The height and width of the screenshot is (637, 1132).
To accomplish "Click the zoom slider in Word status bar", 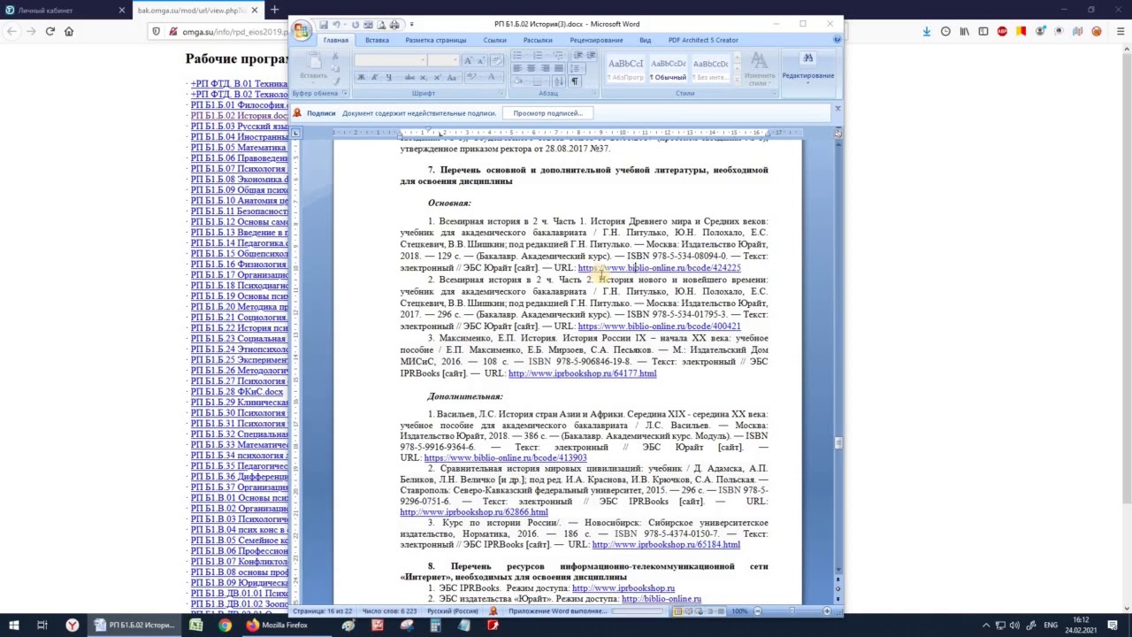I will (x=792, y=611).
